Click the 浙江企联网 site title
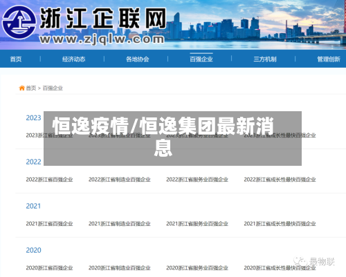Image resolution: width=346 pixels, height=277 pixels. 103,18
